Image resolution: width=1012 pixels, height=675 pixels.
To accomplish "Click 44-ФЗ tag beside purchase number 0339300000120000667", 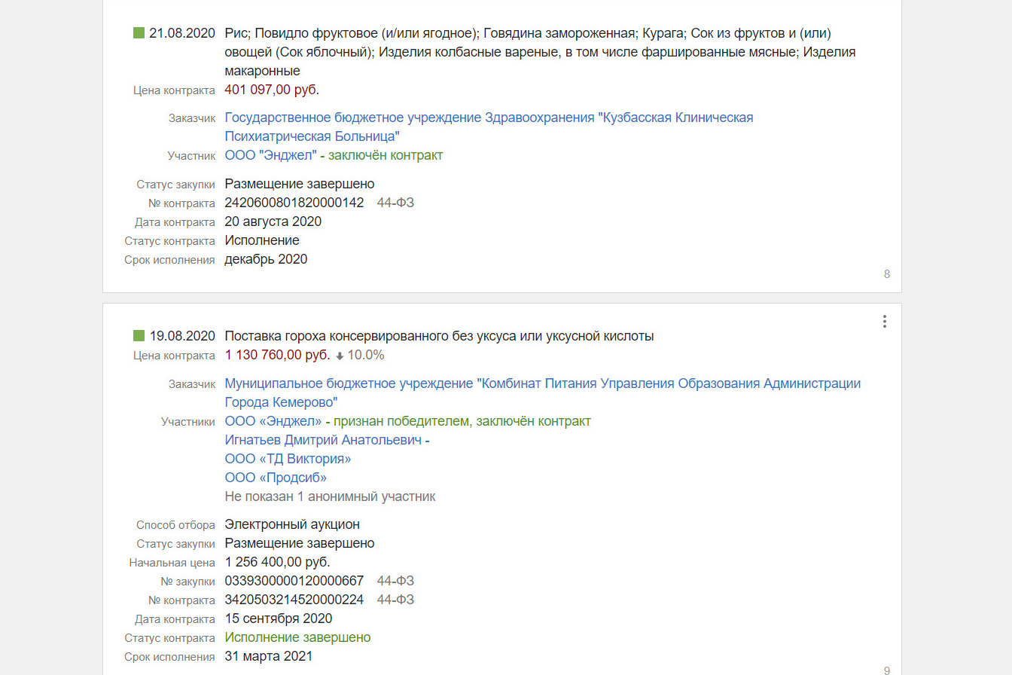I will 395,581.
